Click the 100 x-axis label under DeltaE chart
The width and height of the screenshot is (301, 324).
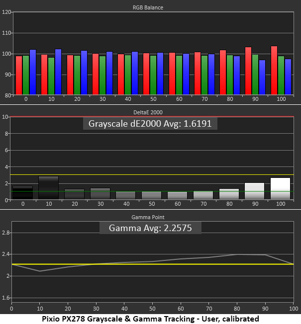click(281, 204)
